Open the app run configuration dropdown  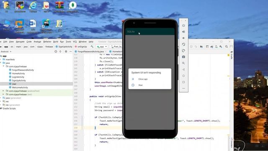click(x=102, y=47)
